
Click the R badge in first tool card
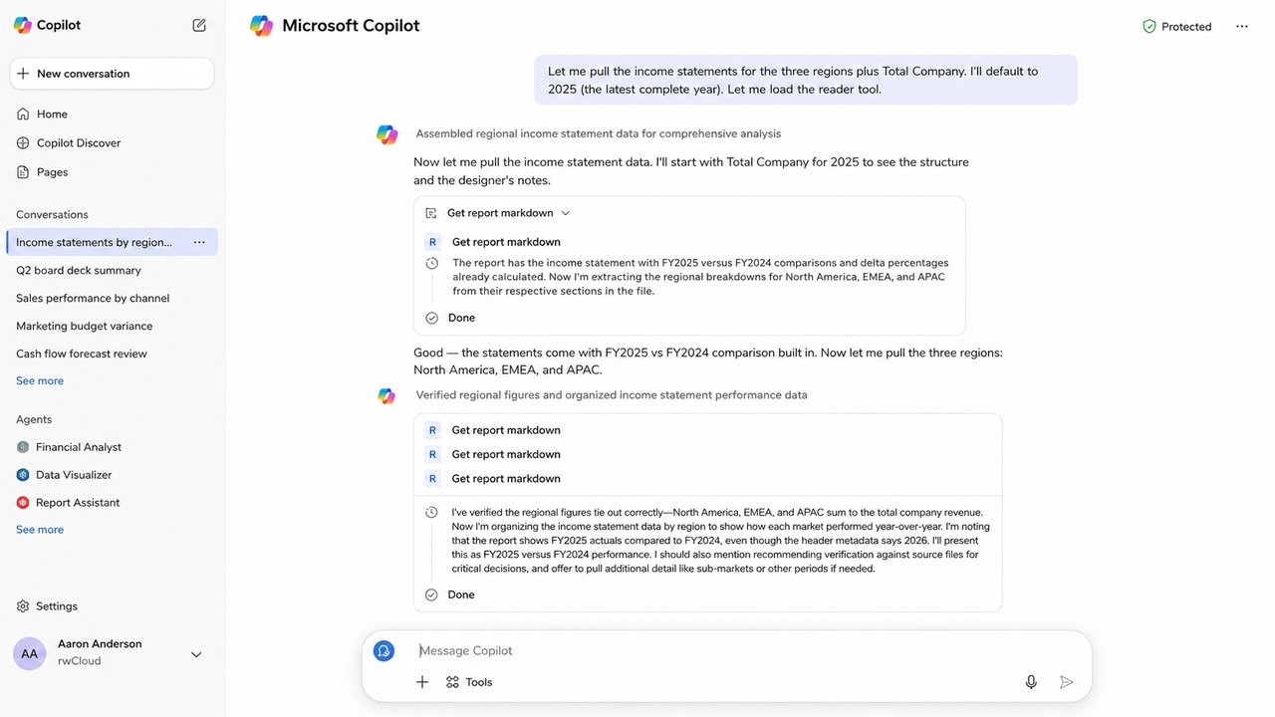[x=432, y=242]
